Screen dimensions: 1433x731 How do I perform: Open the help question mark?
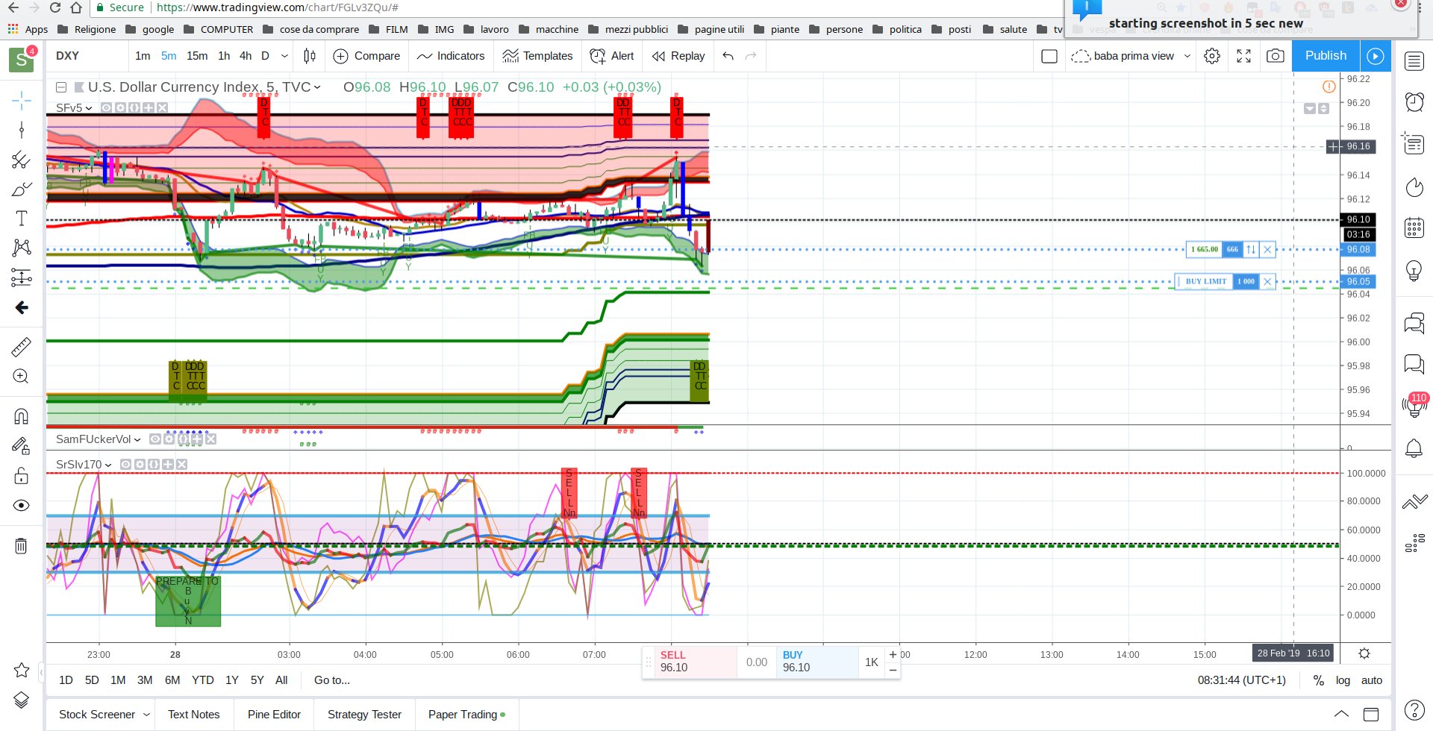(1414, 710)
